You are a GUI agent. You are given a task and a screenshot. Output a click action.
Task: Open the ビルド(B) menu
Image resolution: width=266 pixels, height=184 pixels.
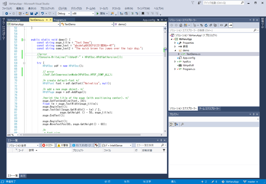click(x=63, y=8)
